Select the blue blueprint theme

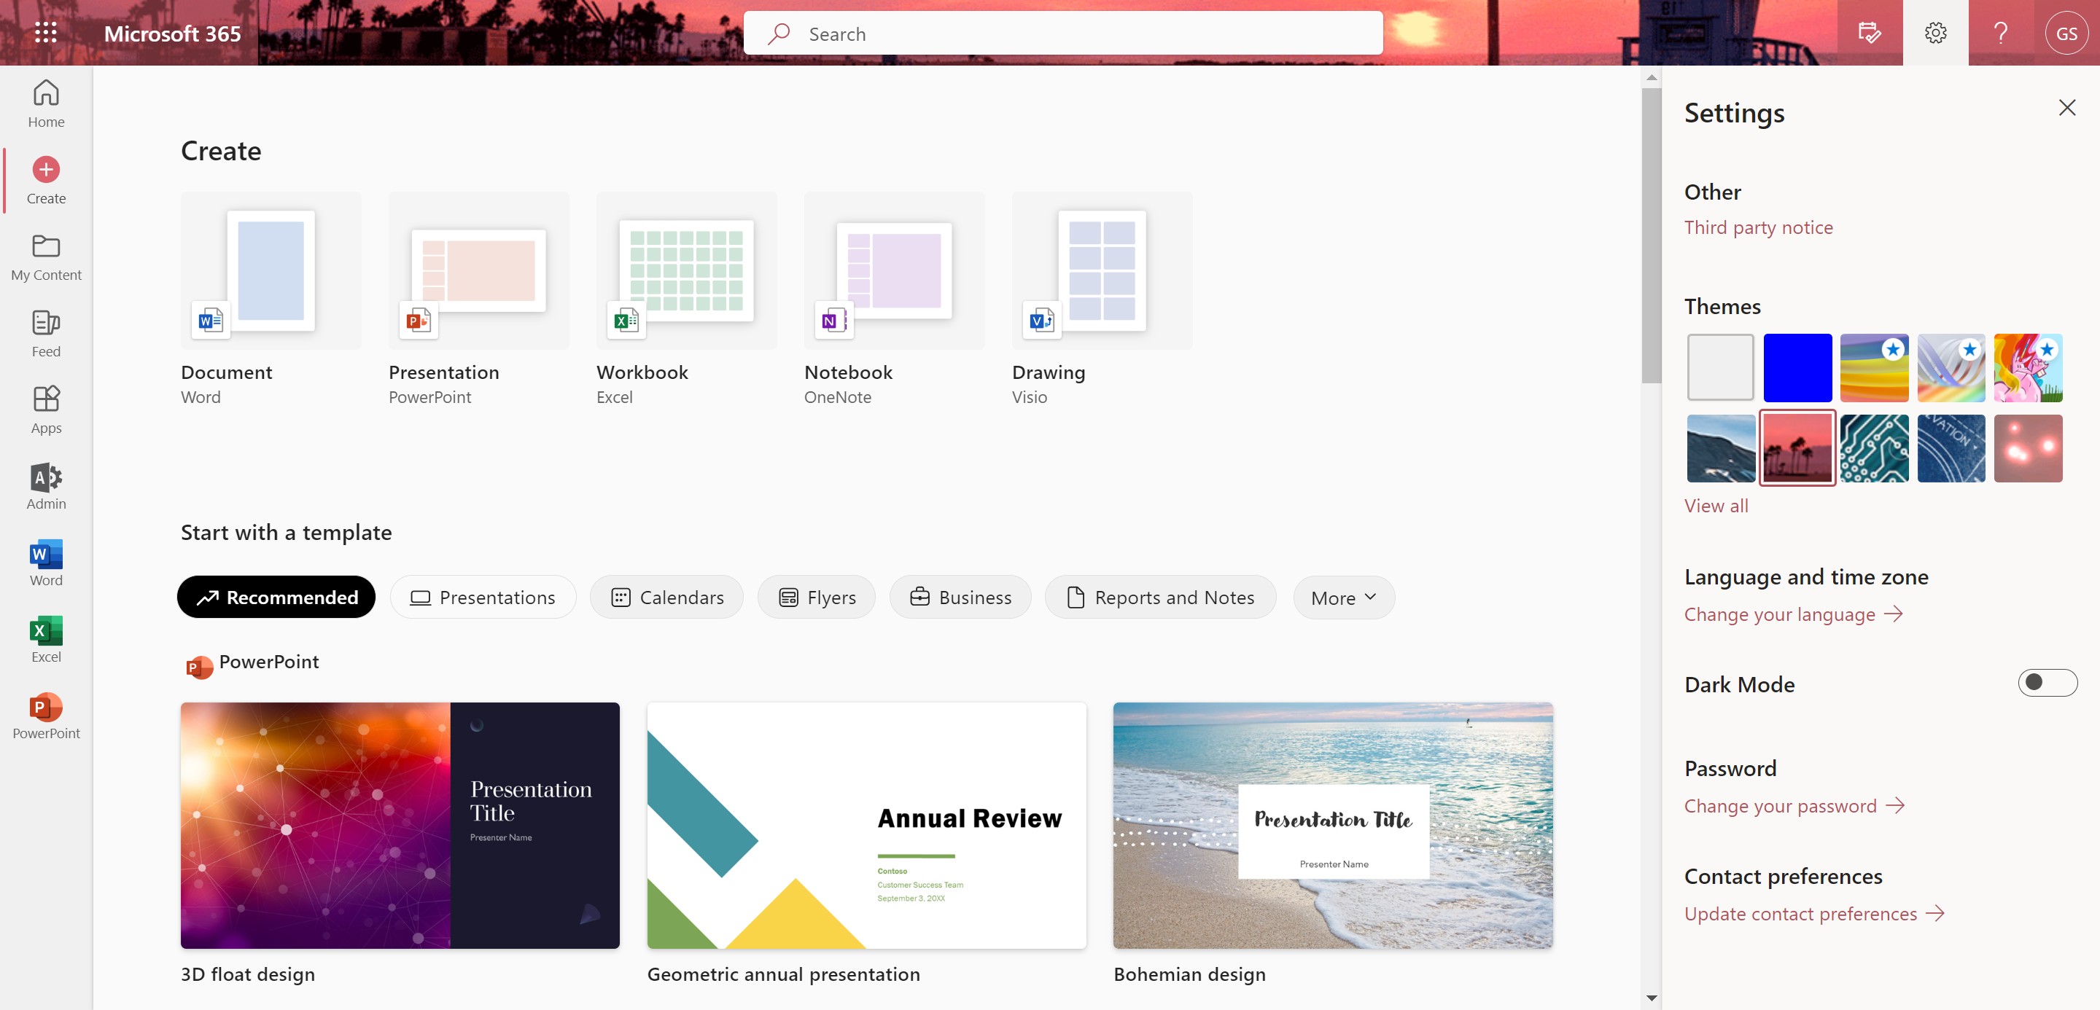(x=1951, y=448)
